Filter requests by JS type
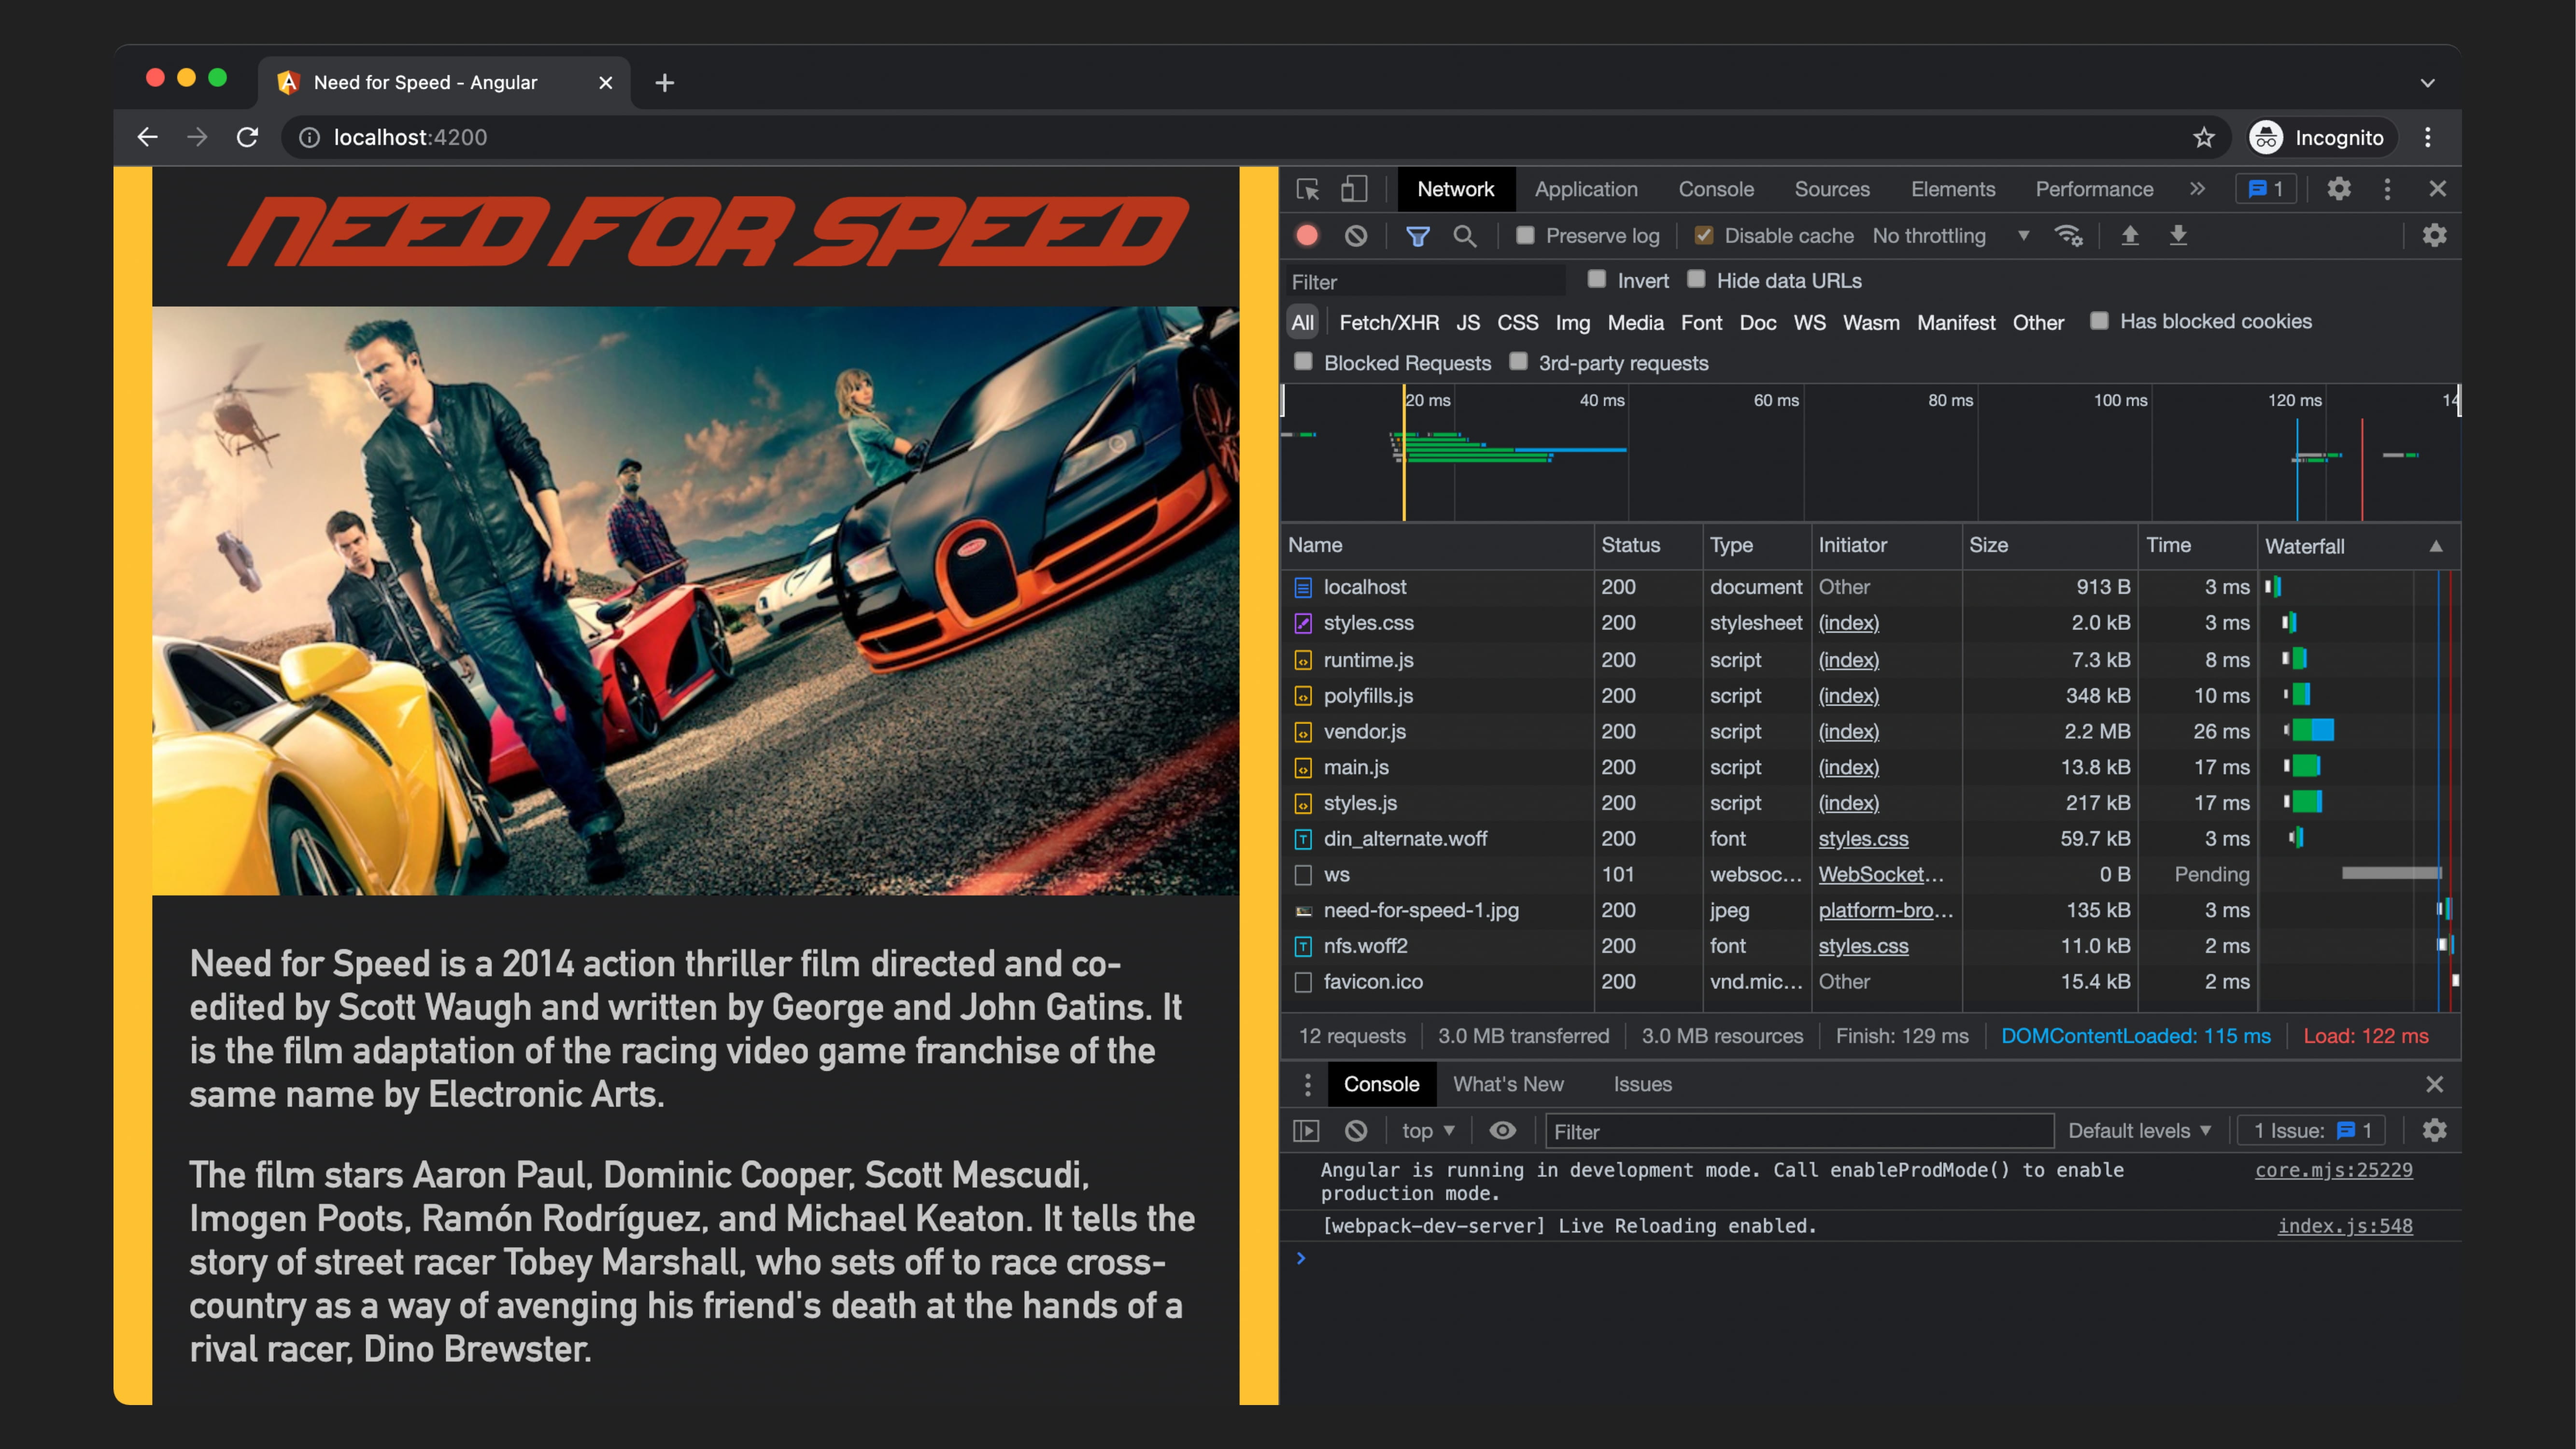 point(1468,322)
